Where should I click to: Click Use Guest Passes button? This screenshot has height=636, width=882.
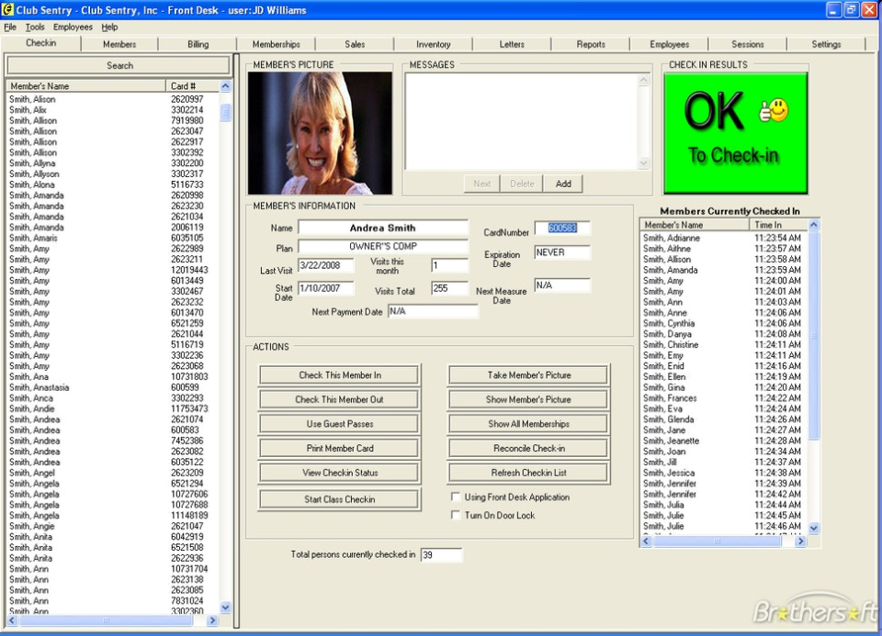340,424
